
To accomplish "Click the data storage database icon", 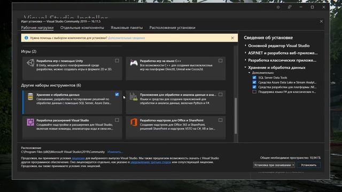I will pyautogui.click(x=30, y=97).
